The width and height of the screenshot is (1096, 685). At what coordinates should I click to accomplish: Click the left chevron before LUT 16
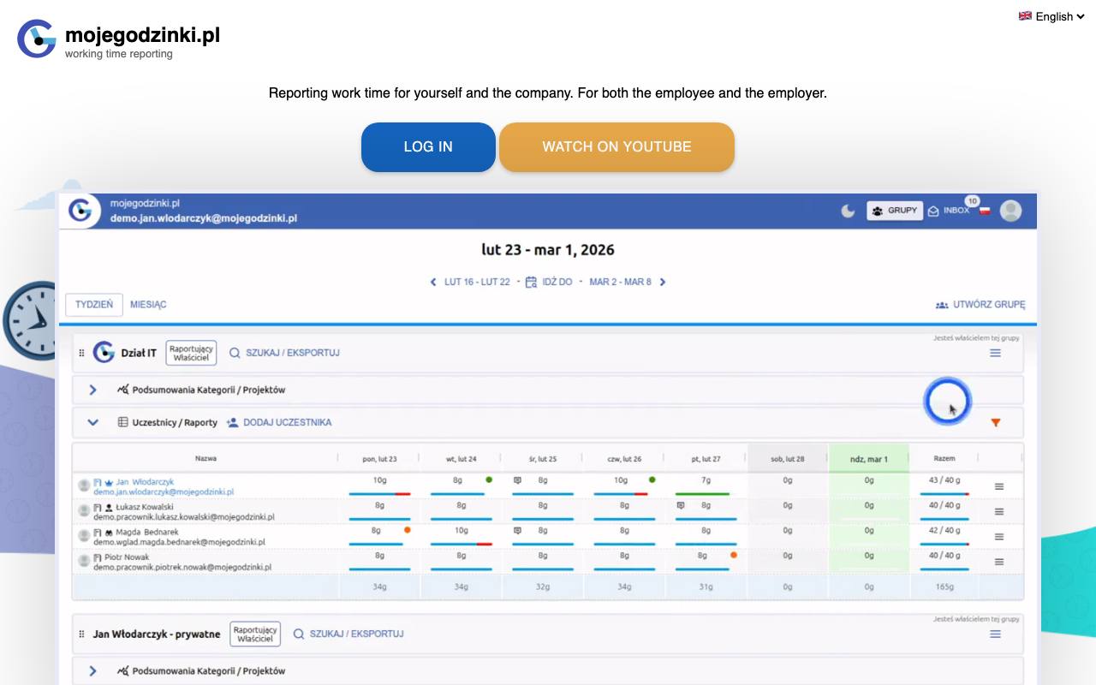433,282
